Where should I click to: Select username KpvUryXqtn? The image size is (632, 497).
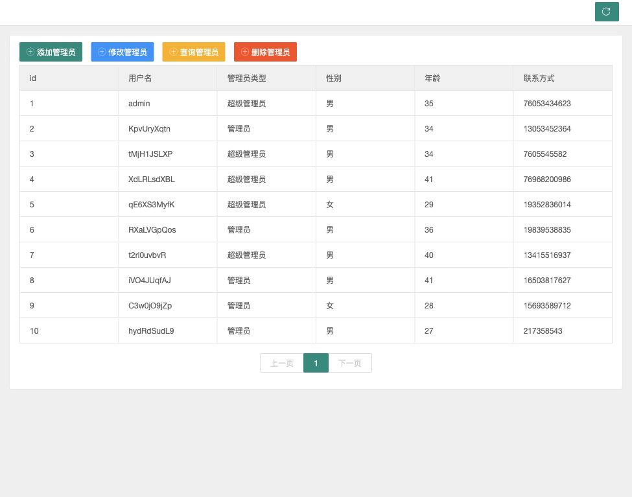pos(149,129)
